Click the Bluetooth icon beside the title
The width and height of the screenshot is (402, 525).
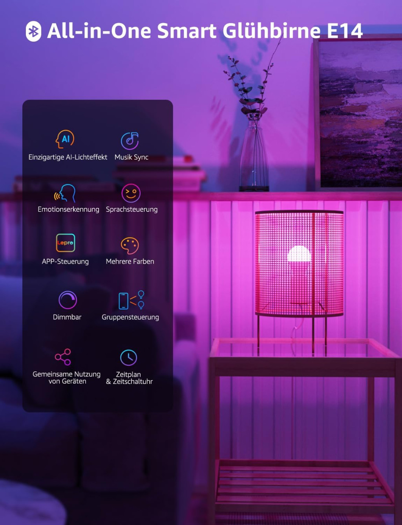click(x=33, y=31)
